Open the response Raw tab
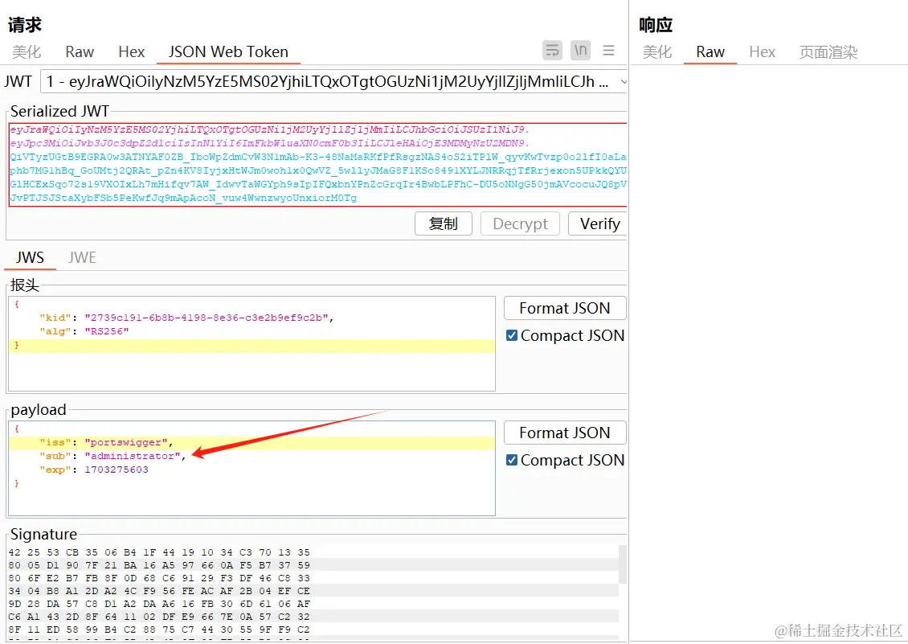 click(x=710, y=52)
